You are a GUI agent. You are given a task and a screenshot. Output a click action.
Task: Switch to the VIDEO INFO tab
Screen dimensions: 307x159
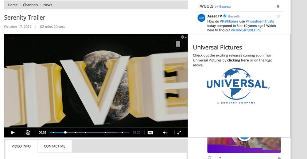tap(21, 146)
